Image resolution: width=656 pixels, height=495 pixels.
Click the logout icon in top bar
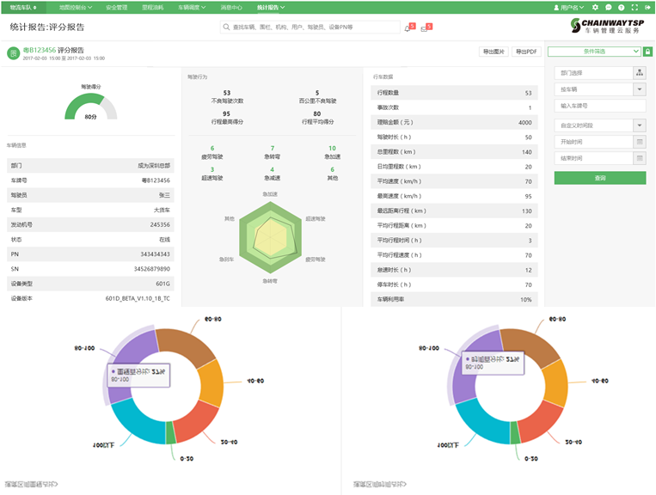click(647, 7)
